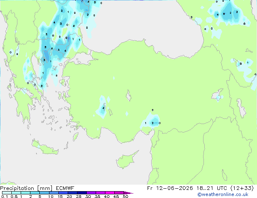Click the 0.1–0.5 mm legend color swatch

point(7,193)
